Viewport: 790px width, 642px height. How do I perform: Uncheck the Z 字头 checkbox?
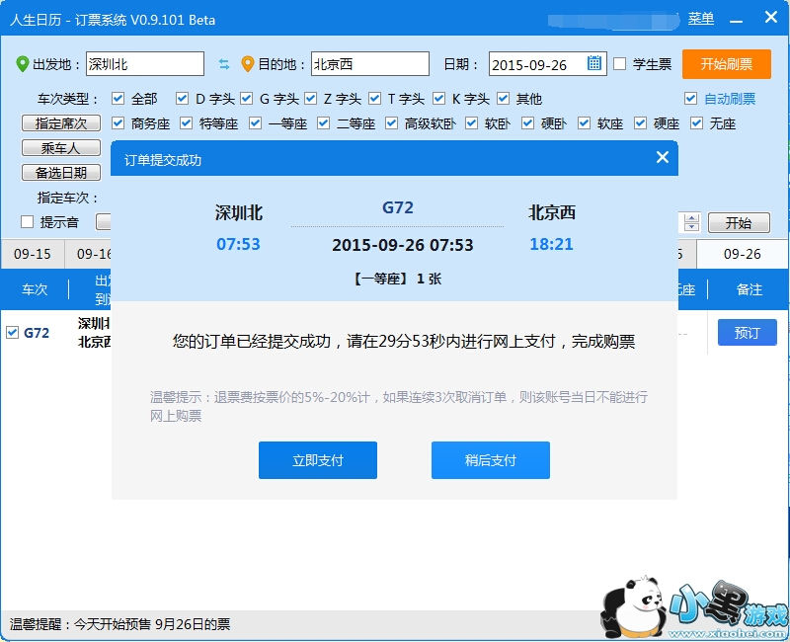tap(311, 98)
